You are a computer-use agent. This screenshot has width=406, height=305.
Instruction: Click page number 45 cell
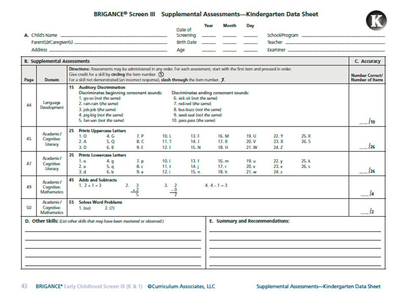(29, 139)
